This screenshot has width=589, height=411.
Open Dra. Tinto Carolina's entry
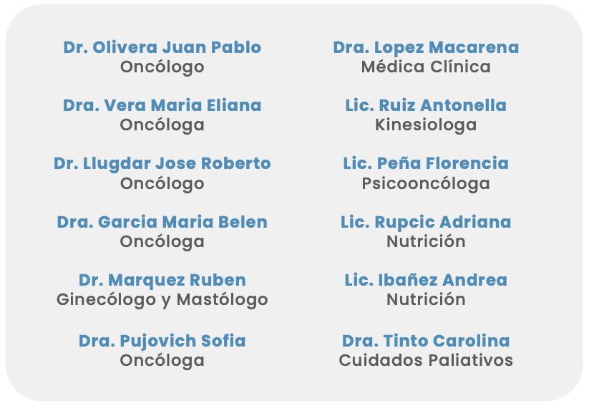click(x=426, y=341)
